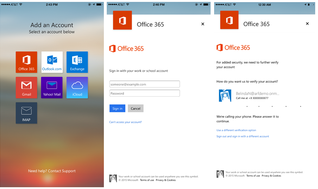Tap the battery icon on Add an Account screen

[x=100, y=5]
